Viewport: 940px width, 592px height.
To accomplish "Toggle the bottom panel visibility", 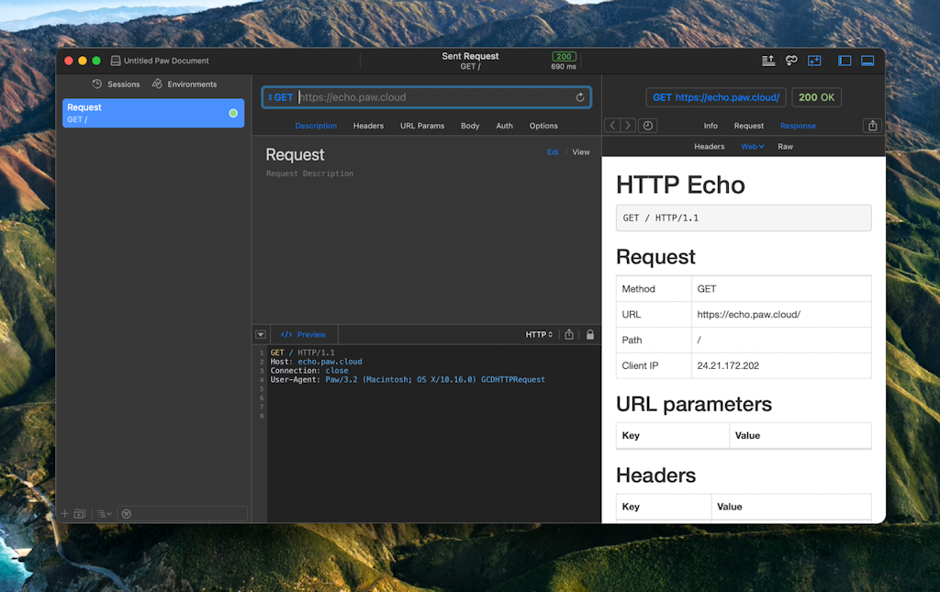I will point(867,61).
